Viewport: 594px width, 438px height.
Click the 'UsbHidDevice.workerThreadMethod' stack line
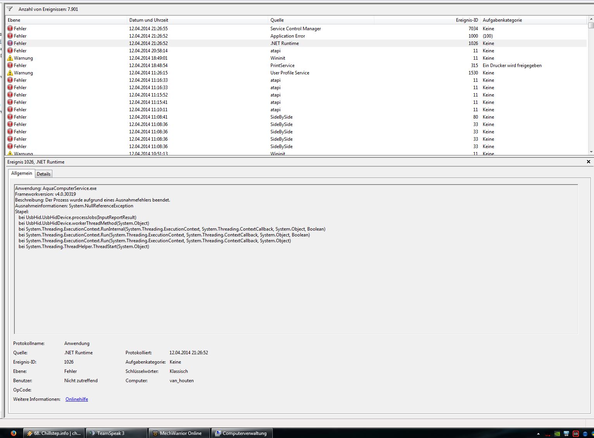84,223
